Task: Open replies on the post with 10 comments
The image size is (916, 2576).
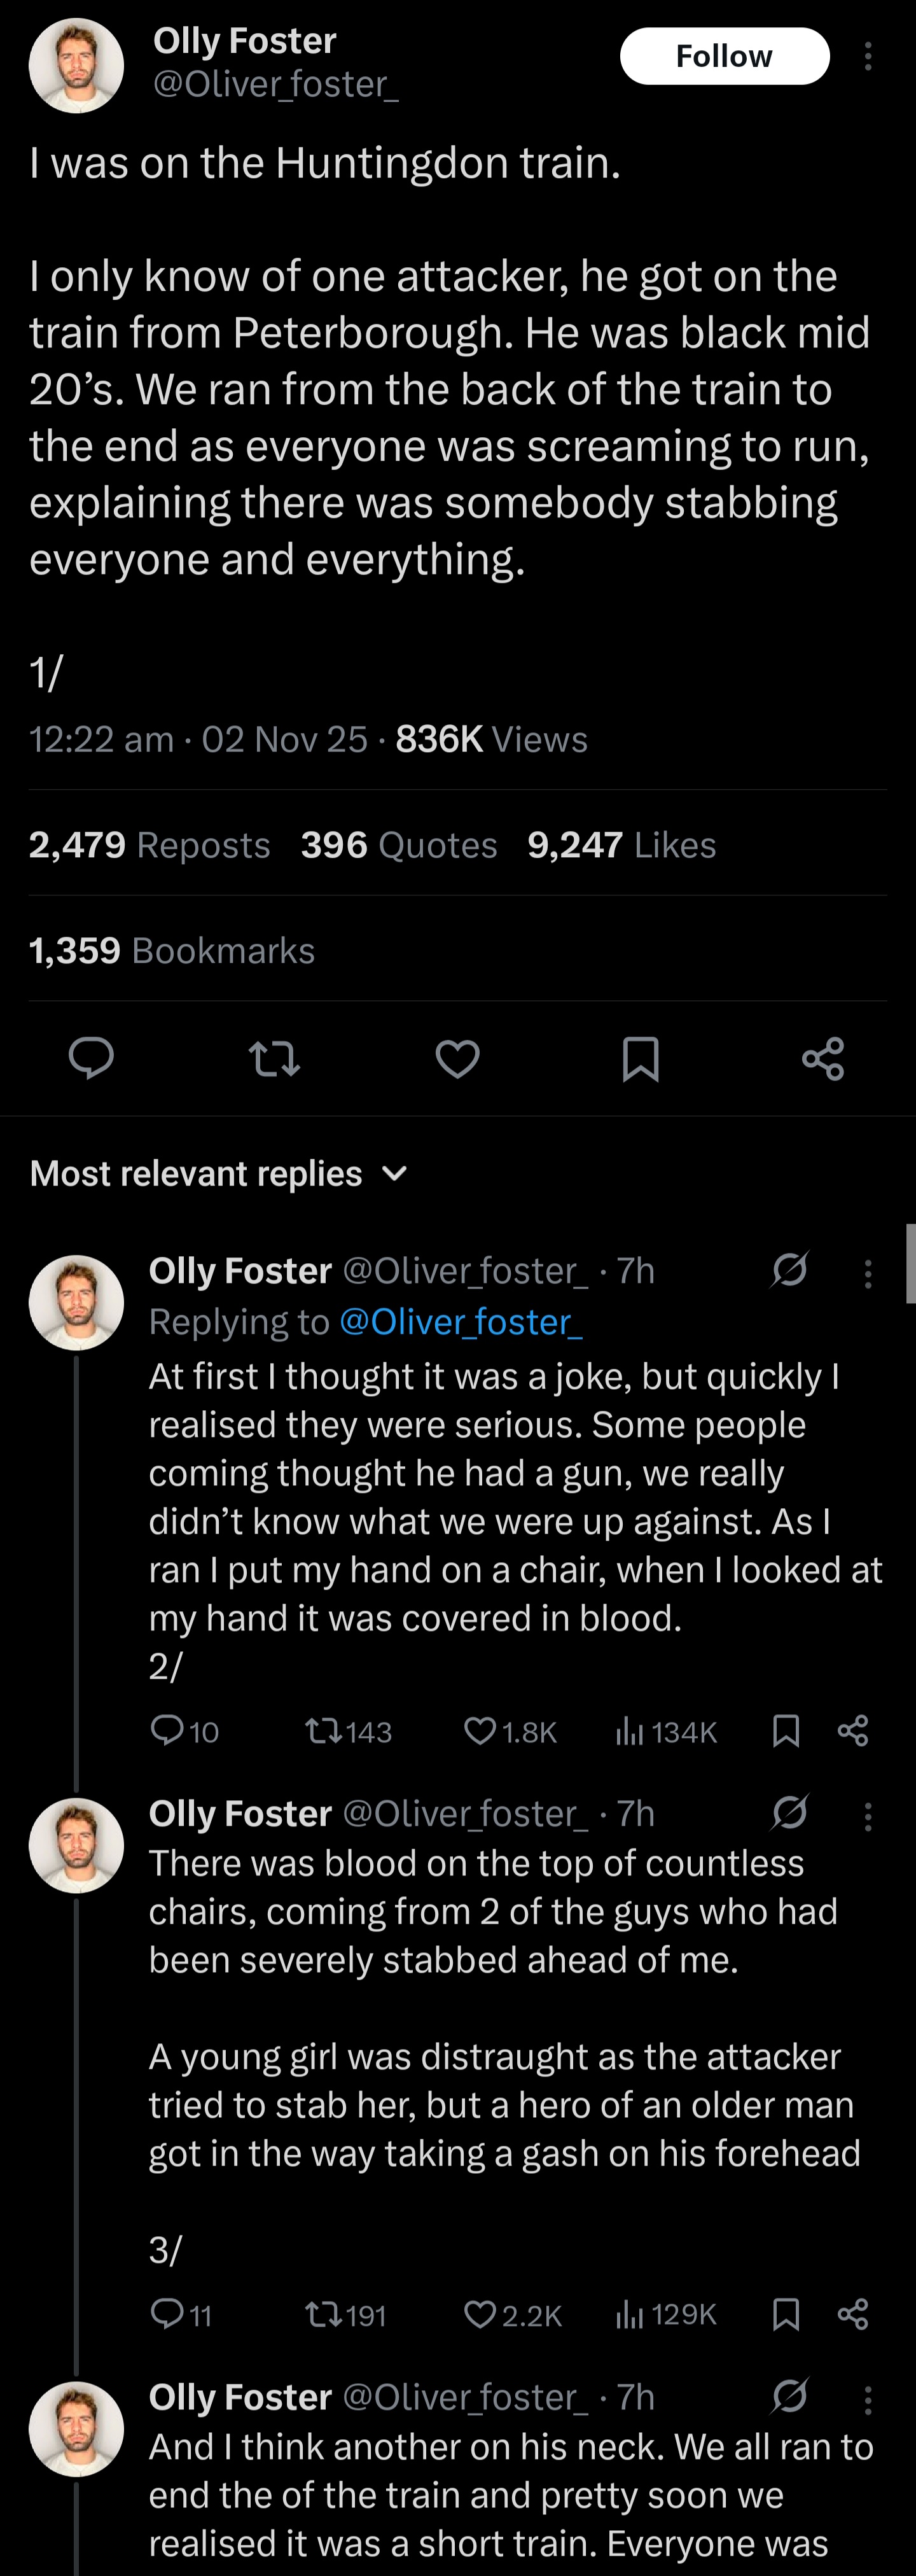Action: tap(166, 1730)
